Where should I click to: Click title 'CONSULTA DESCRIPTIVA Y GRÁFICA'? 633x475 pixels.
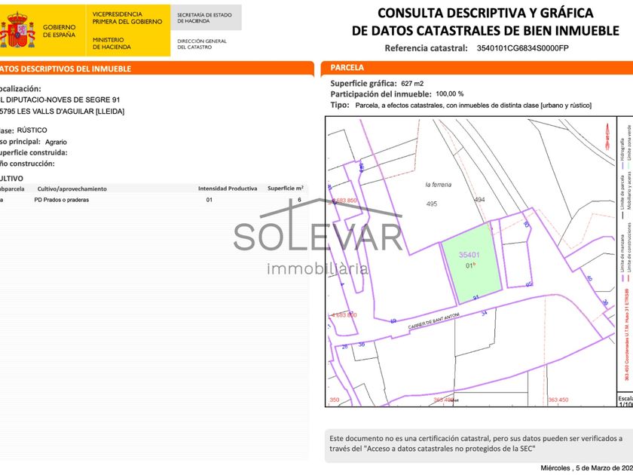(x=485, y=13)
